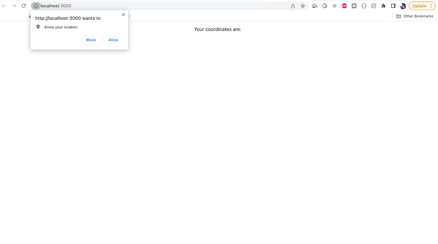438x244 pixels.
Task: Open the circular braces extension icon
Action: pos(364,6)
